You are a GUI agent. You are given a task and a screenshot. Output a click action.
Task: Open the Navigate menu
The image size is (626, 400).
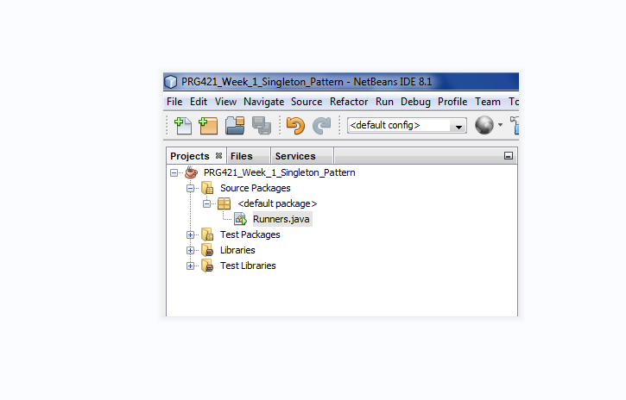point(264,102)
